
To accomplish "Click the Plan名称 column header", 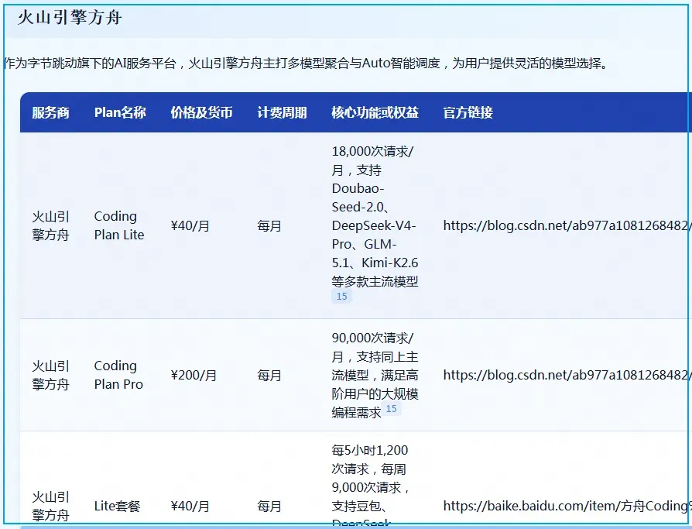I will point(120,112).
